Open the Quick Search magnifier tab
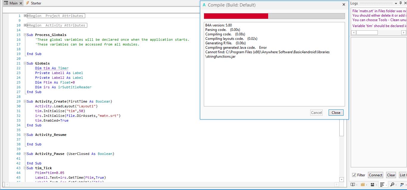Screen dimensions: 407x190 coord(392,184)
